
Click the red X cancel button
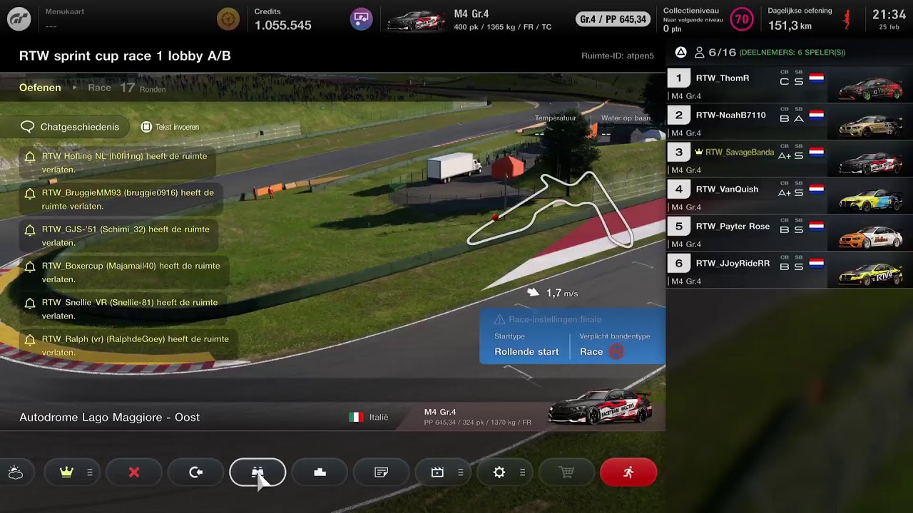(x=134, y=472)
